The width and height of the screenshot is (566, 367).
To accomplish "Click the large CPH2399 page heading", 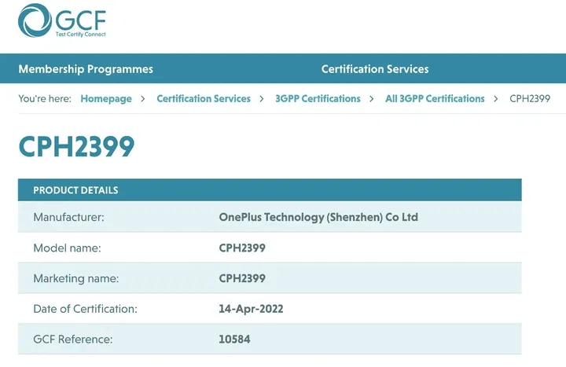I will 77,147.
